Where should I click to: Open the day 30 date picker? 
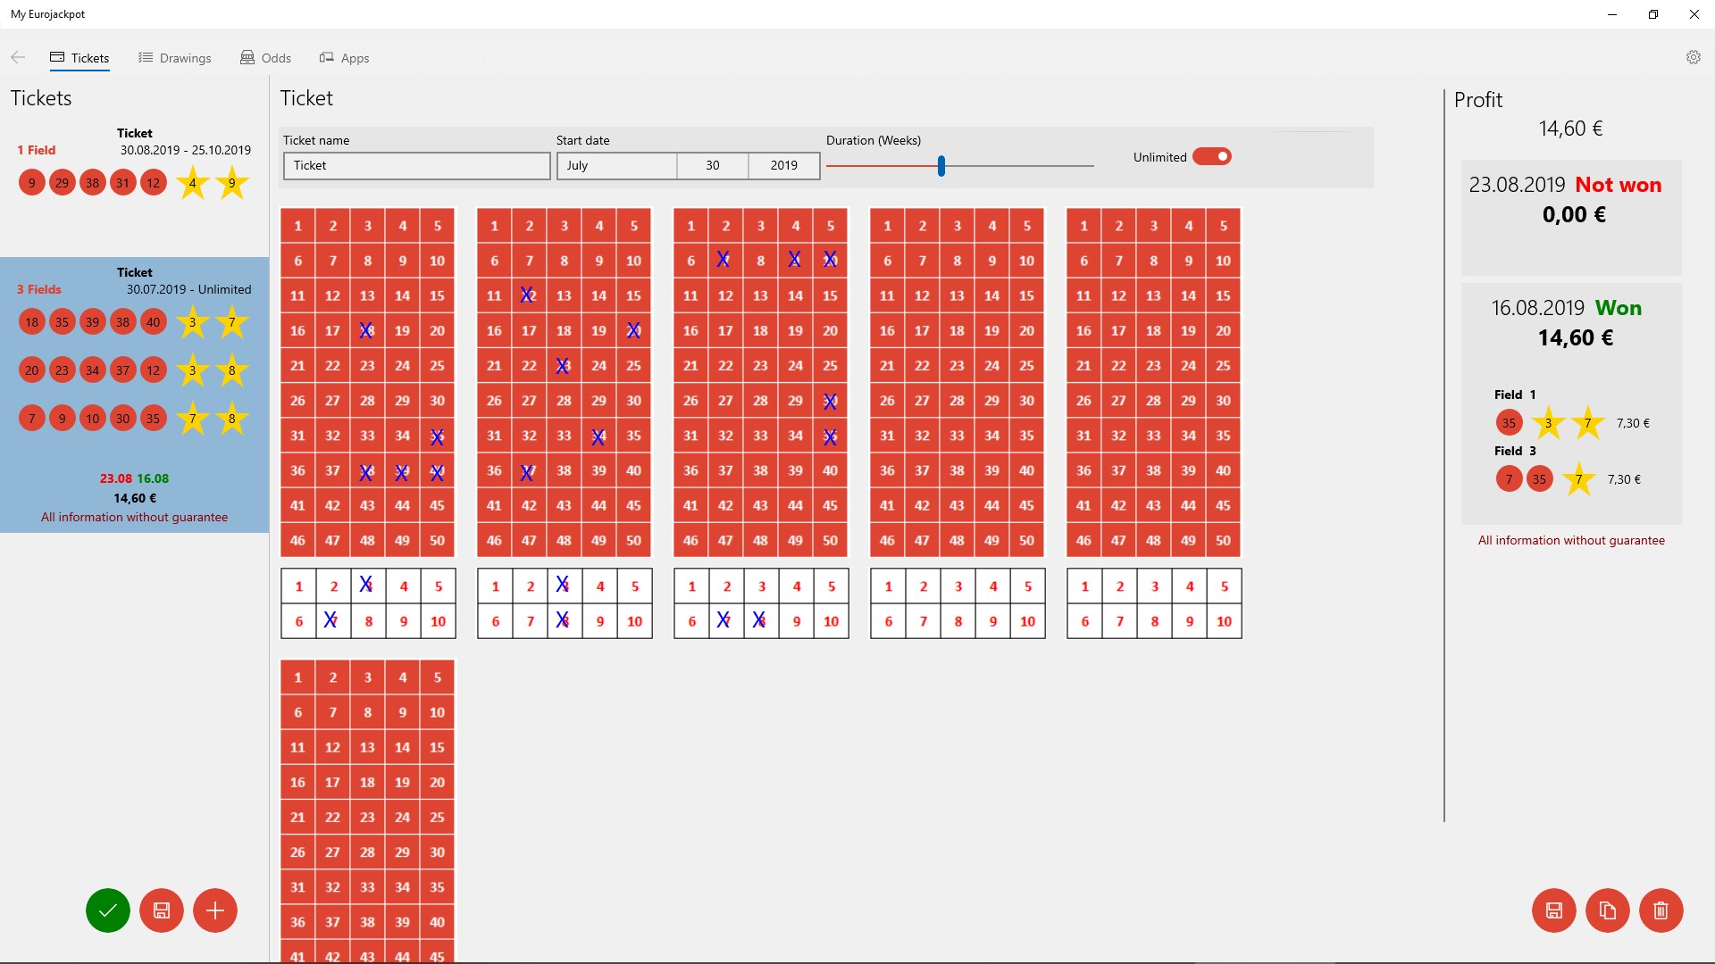[x=712, y=166]
